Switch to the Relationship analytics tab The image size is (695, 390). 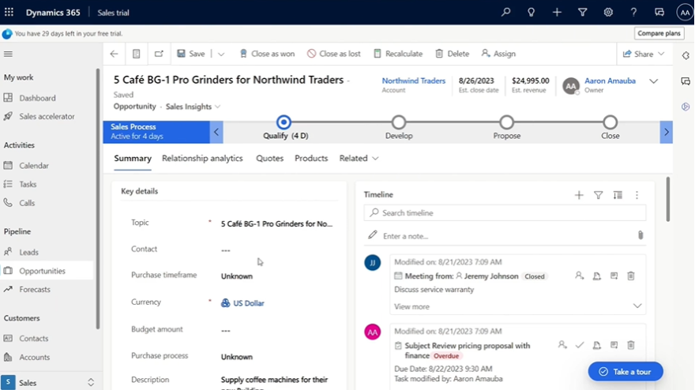(x=202, y=159)
